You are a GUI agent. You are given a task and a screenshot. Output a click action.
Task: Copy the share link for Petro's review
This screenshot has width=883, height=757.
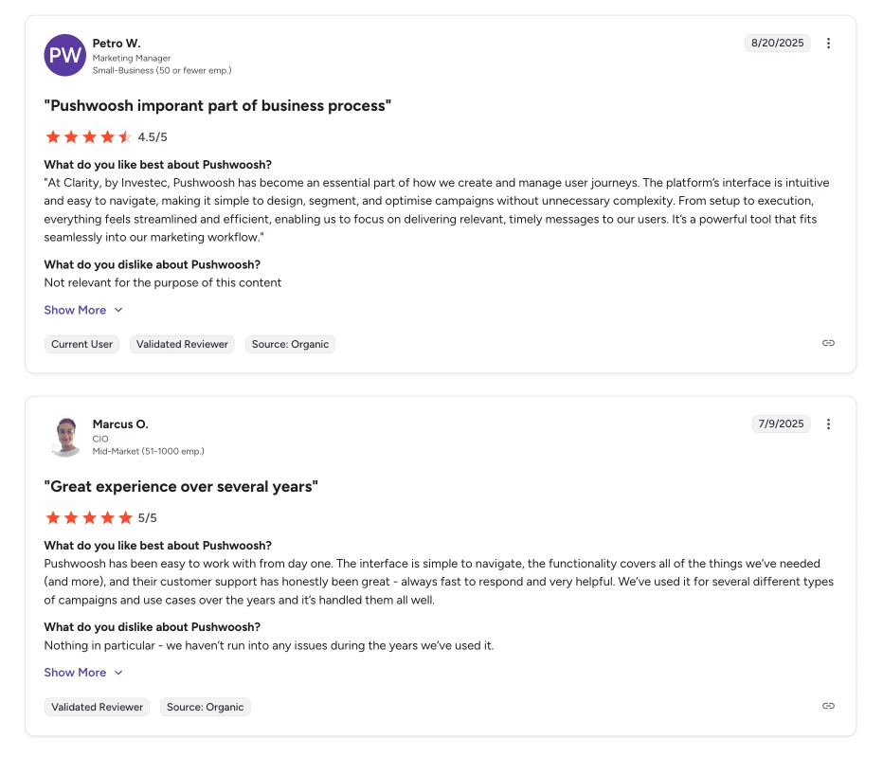[827, 343]
